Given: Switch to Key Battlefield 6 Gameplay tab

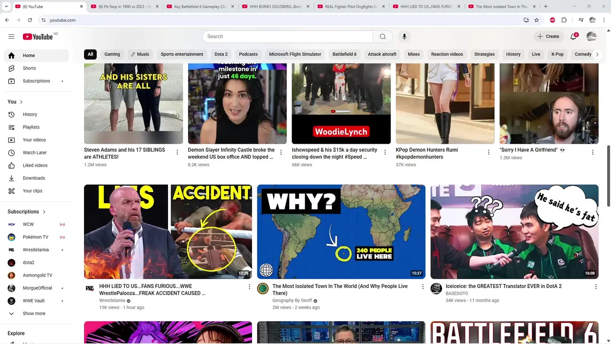Looking at the screenshot, I should pyautogui.click(x=200, y=7).
